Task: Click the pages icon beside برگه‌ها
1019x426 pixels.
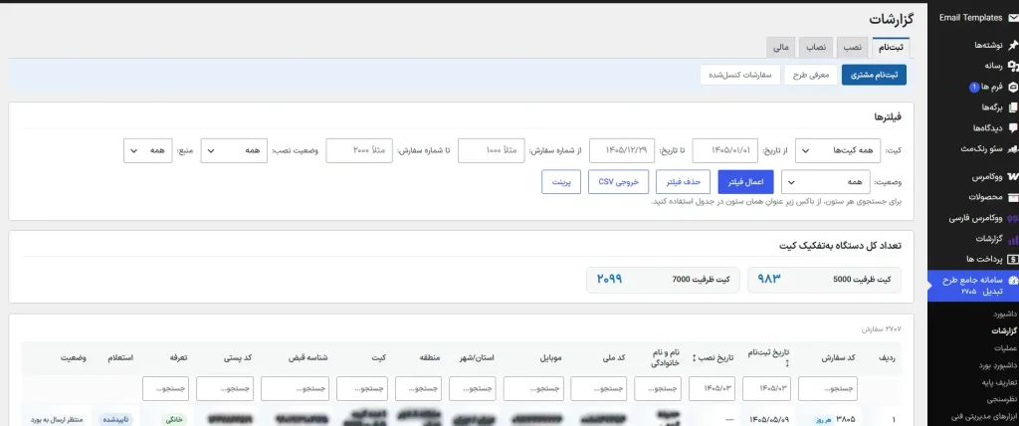Action: (1012, 107)
